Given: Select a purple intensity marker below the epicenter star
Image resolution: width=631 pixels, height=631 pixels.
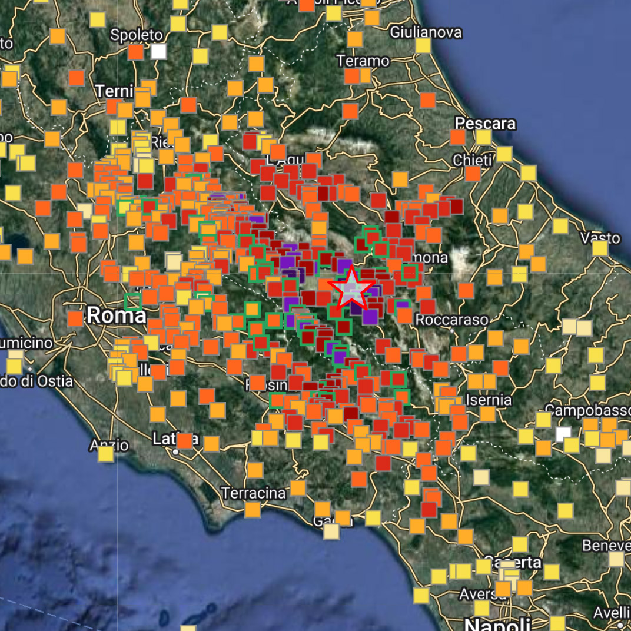Looking at the screenshot, I should (x=370, y=317).
